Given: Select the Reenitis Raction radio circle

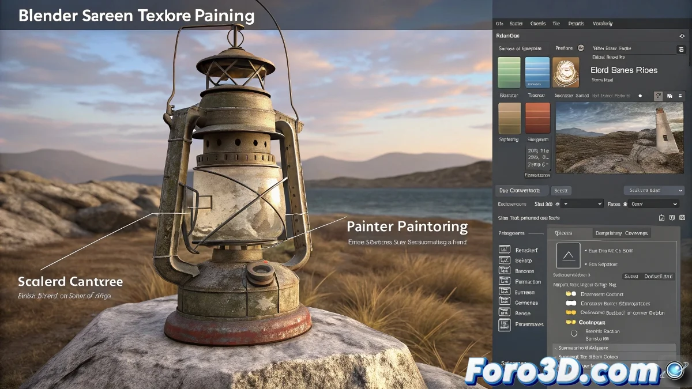Looking at the screenshot, I should (x=574, y=333).
